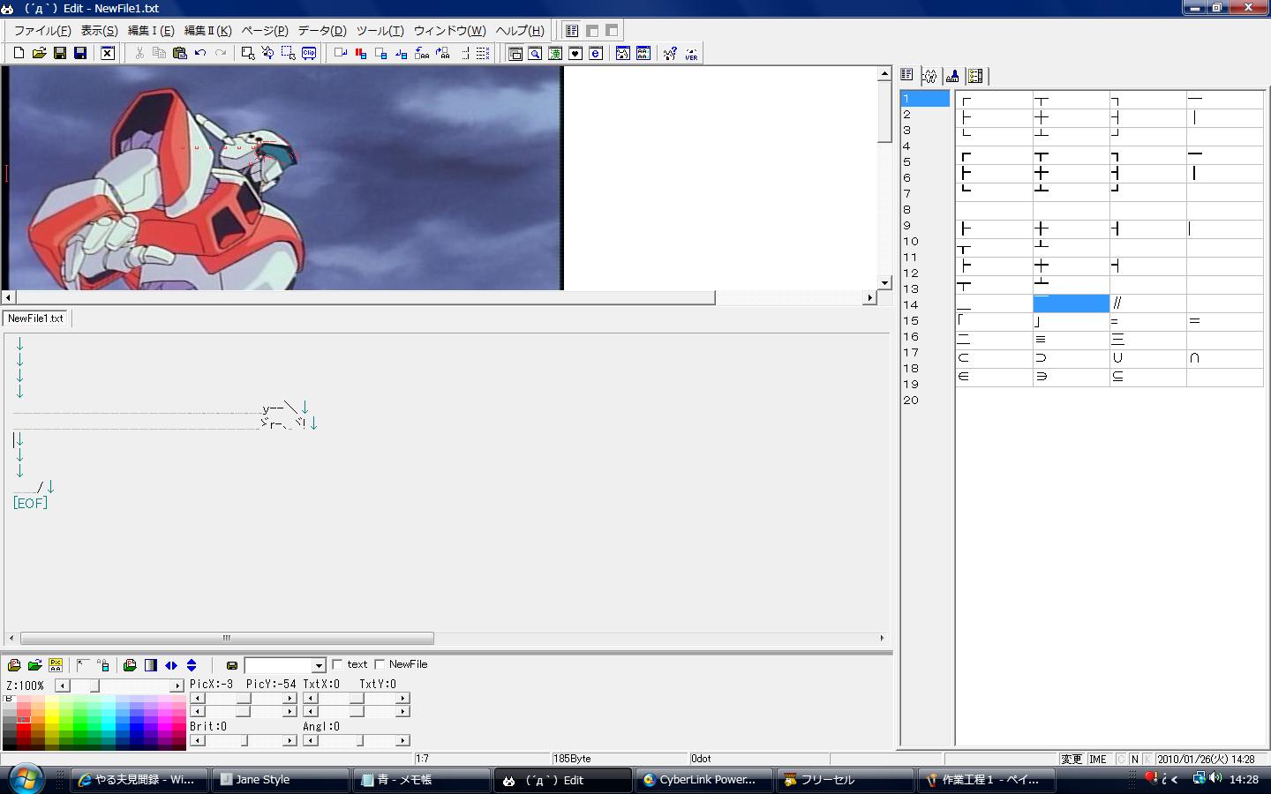Viewport: 1271px width, 794px height.
Task: Click the Paste clipboard icon
Action: pos(180,53)
